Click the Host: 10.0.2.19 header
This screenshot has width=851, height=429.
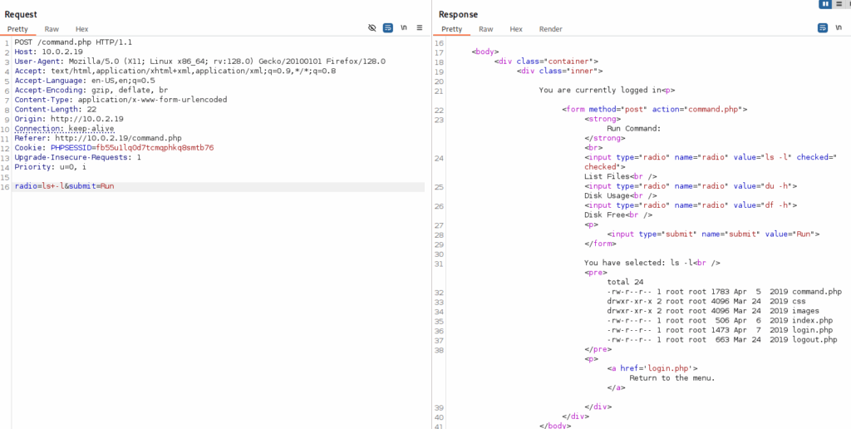coord(48,52)
